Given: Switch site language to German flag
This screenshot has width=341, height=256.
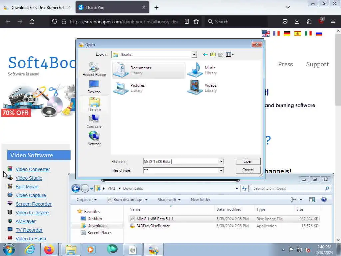Looking at the screenshot, I should point(287,34).
